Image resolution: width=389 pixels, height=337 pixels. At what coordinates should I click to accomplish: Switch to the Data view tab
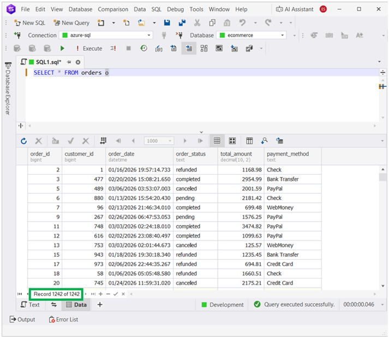pyautogui.click(x=76, y=305)
